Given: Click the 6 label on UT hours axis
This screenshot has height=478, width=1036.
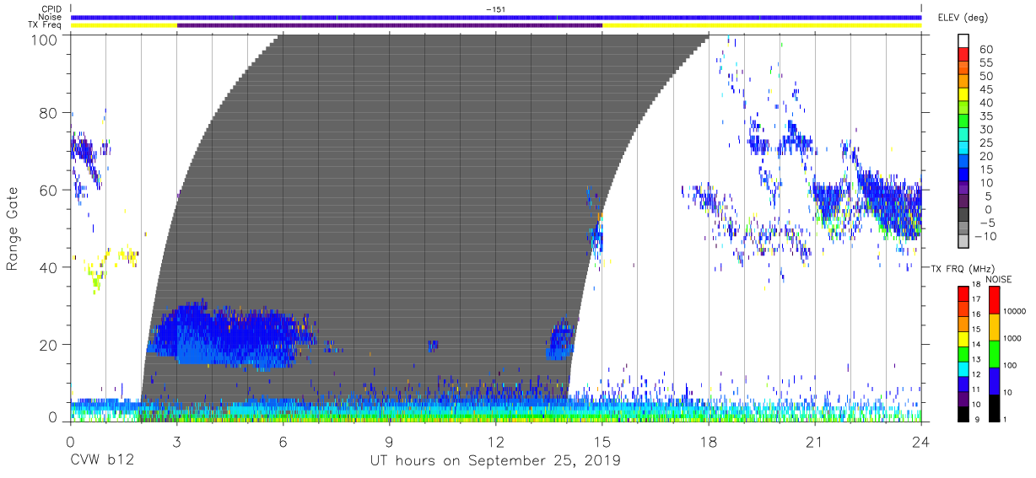Looking at the screenshot, I should pos(283,441).
